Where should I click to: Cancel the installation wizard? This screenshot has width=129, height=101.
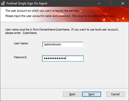(115, 94)
